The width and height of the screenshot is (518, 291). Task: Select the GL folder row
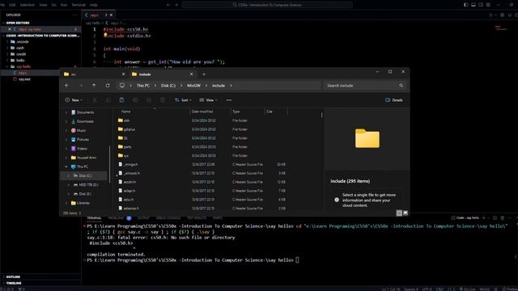coord(202,138)
